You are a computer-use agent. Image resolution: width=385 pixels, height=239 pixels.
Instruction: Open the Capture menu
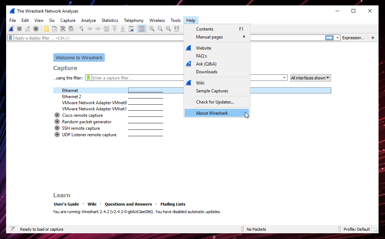tap(68, 20)
